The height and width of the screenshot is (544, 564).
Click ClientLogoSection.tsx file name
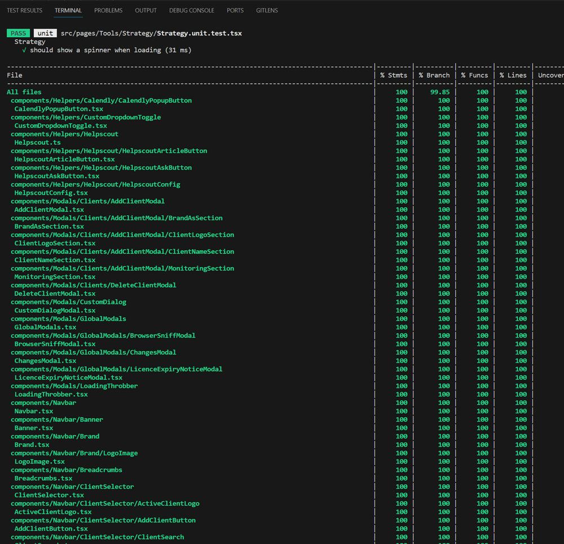tap(55, 243)
